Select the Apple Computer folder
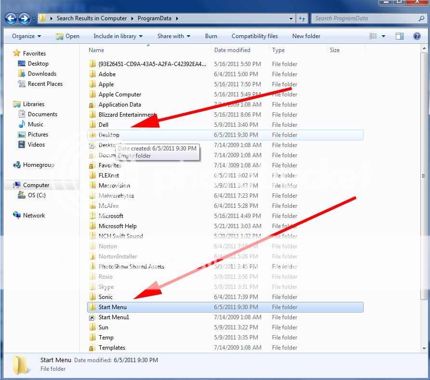 120,95
